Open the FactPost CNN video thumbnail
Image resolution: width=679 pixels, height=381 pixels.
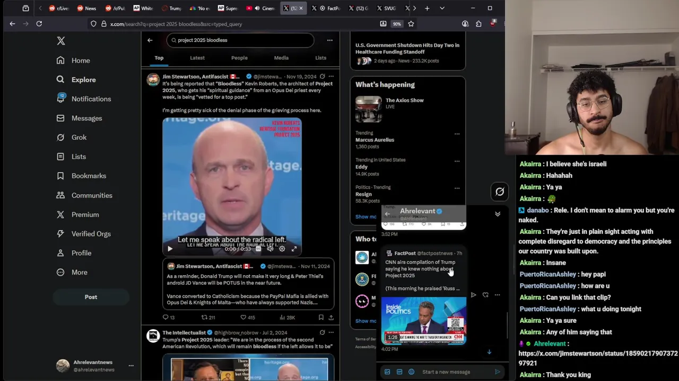[x=424, y=321]
